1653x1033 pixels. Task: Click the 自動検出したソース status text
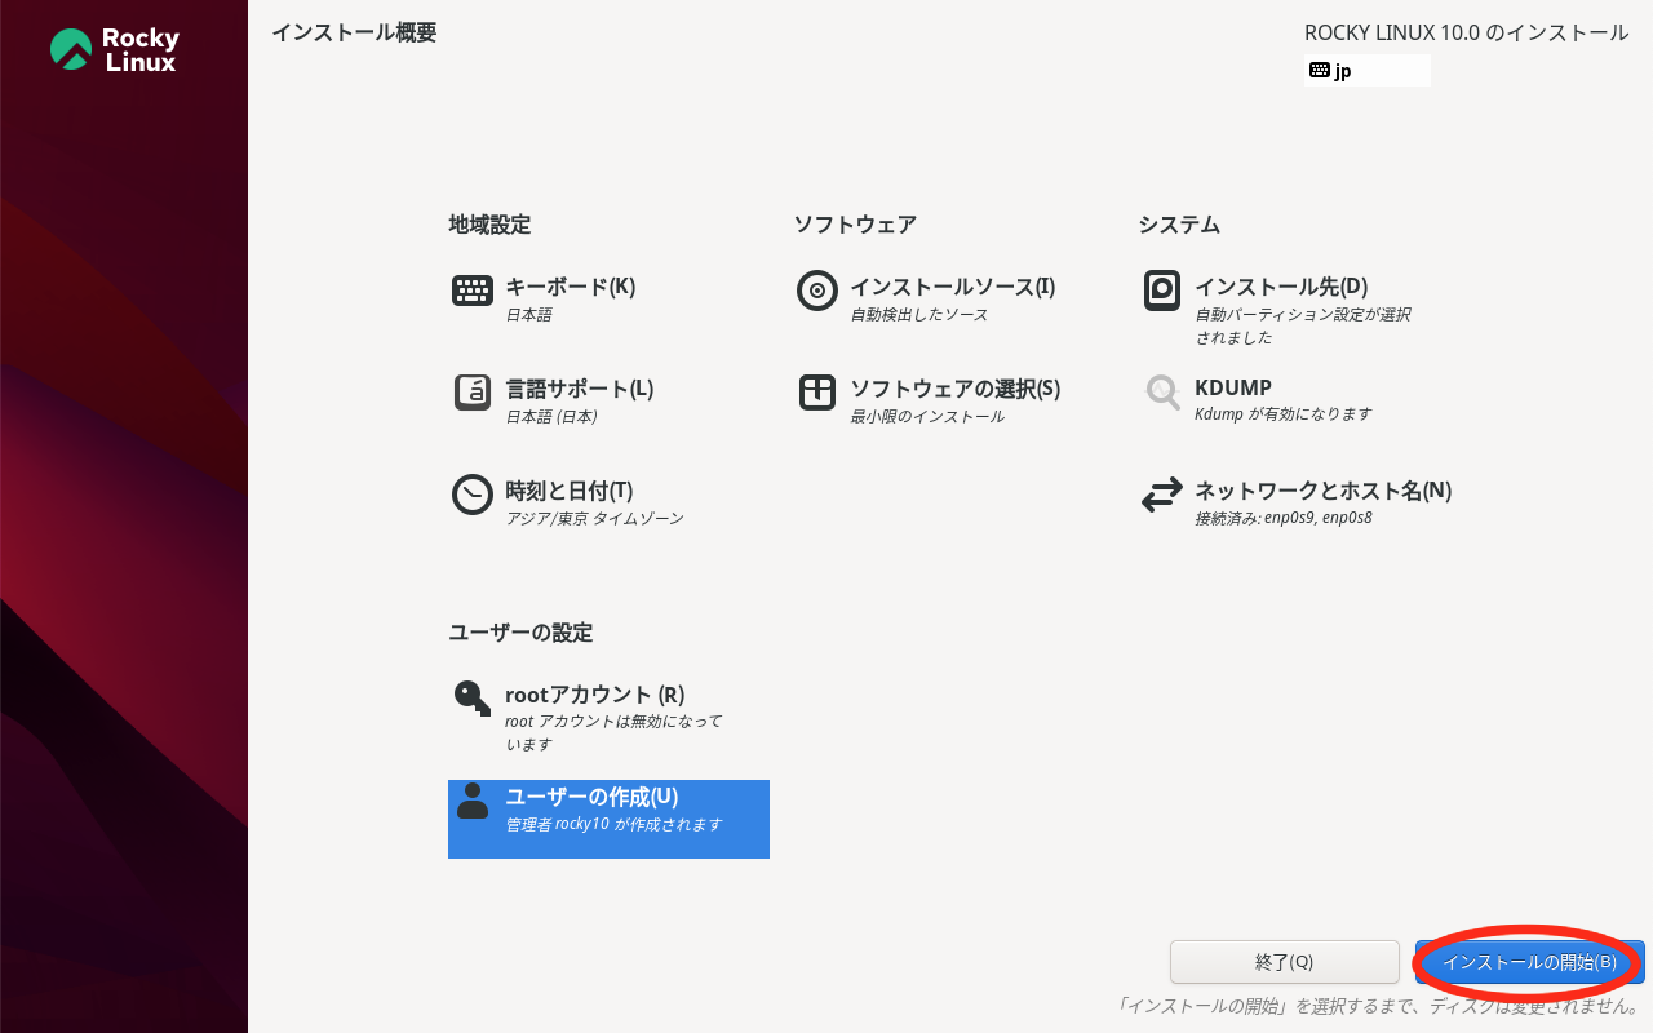click(x=919, y=314)
